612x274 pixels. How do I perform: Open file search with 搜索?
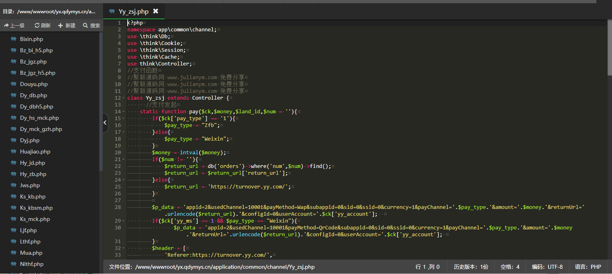91,25
